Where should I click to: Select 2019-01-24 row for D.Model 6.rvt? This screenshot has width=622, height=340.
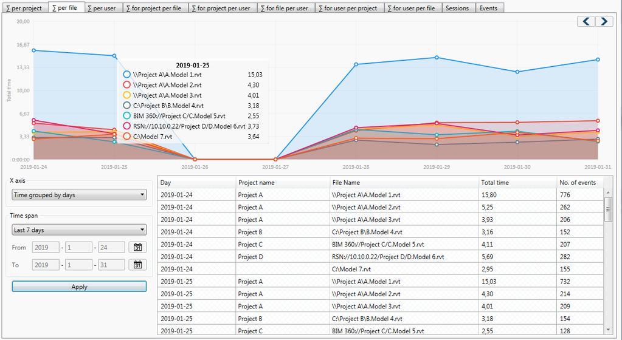[x=381, y=256]
